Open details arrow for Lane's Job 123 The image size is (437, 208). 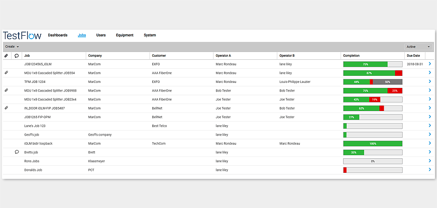point(430,126)
